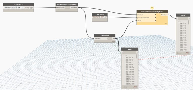Select ID value 563138 in Watch list
This screenshot has height=90, width=193.
pyautogui.click(x=131, y=61)
